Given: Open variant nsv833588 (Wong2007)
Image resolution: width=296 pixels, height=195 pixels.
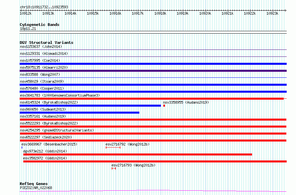Looking at the screenshot, I should (x=40, y=74).
